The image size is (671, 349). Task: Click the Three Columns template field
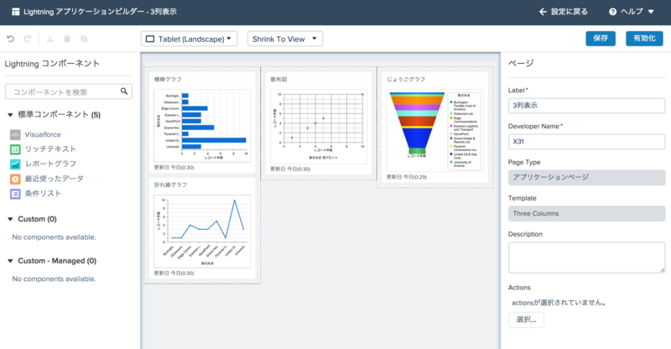tap(586, 213)
